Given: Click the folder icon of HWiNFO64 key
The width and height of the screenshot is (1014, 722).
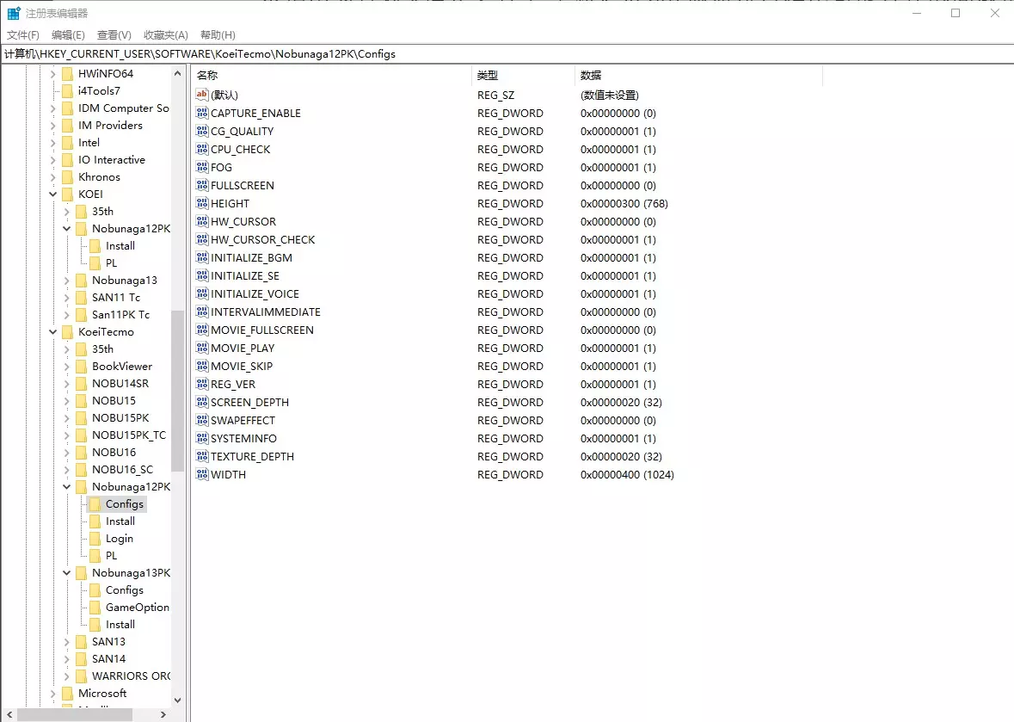Looking at the screenshot, I should 67,74.
